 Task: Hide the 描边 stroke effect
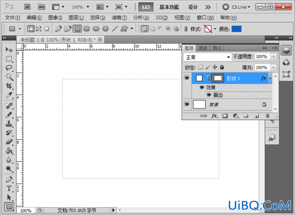209,95
